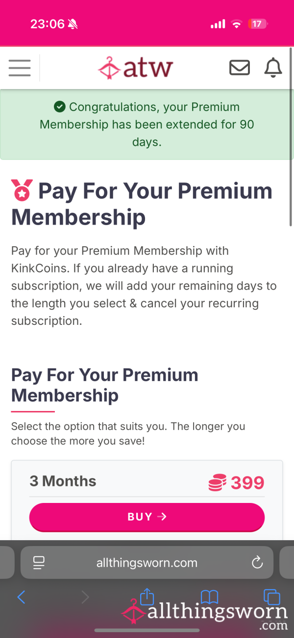Select the 3 Months plan card title
The width and height of the screenshot is (294, 638).
63,481
